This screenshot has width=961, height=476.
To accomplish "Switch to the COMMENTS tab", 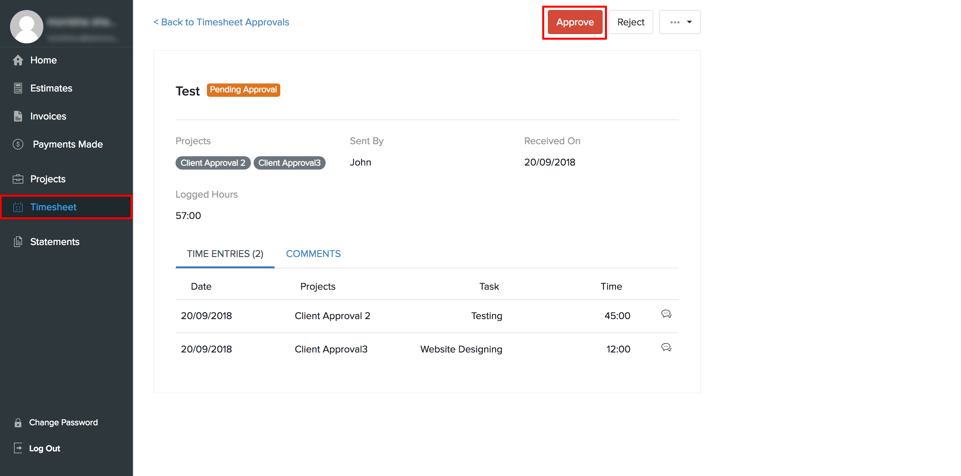I will (x=313, y=254).
